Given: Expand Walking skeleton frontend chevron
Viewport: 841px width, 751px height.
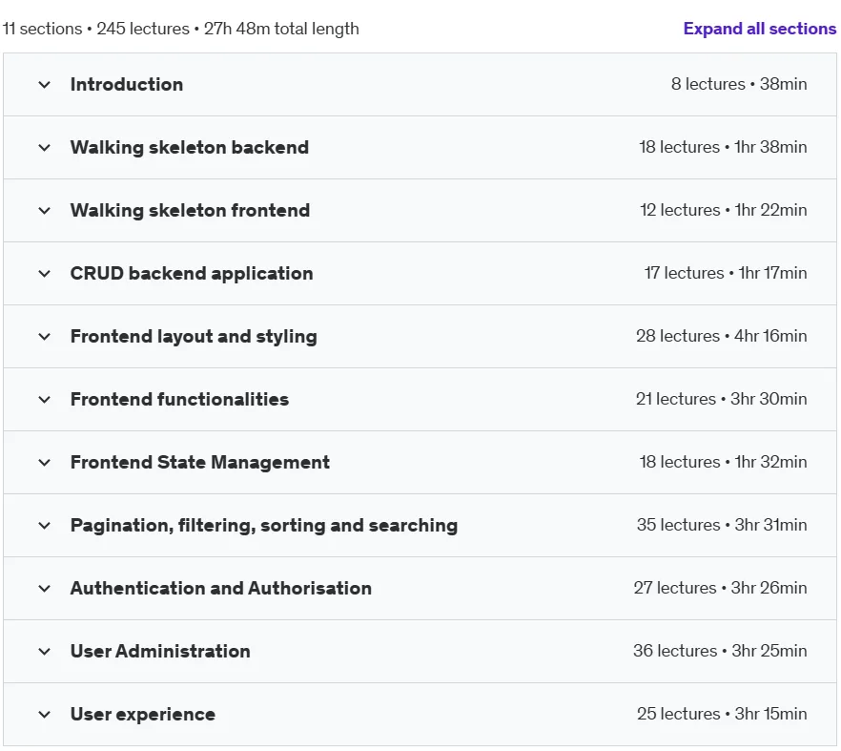Looking at the screenshot, I should (45, 211).
